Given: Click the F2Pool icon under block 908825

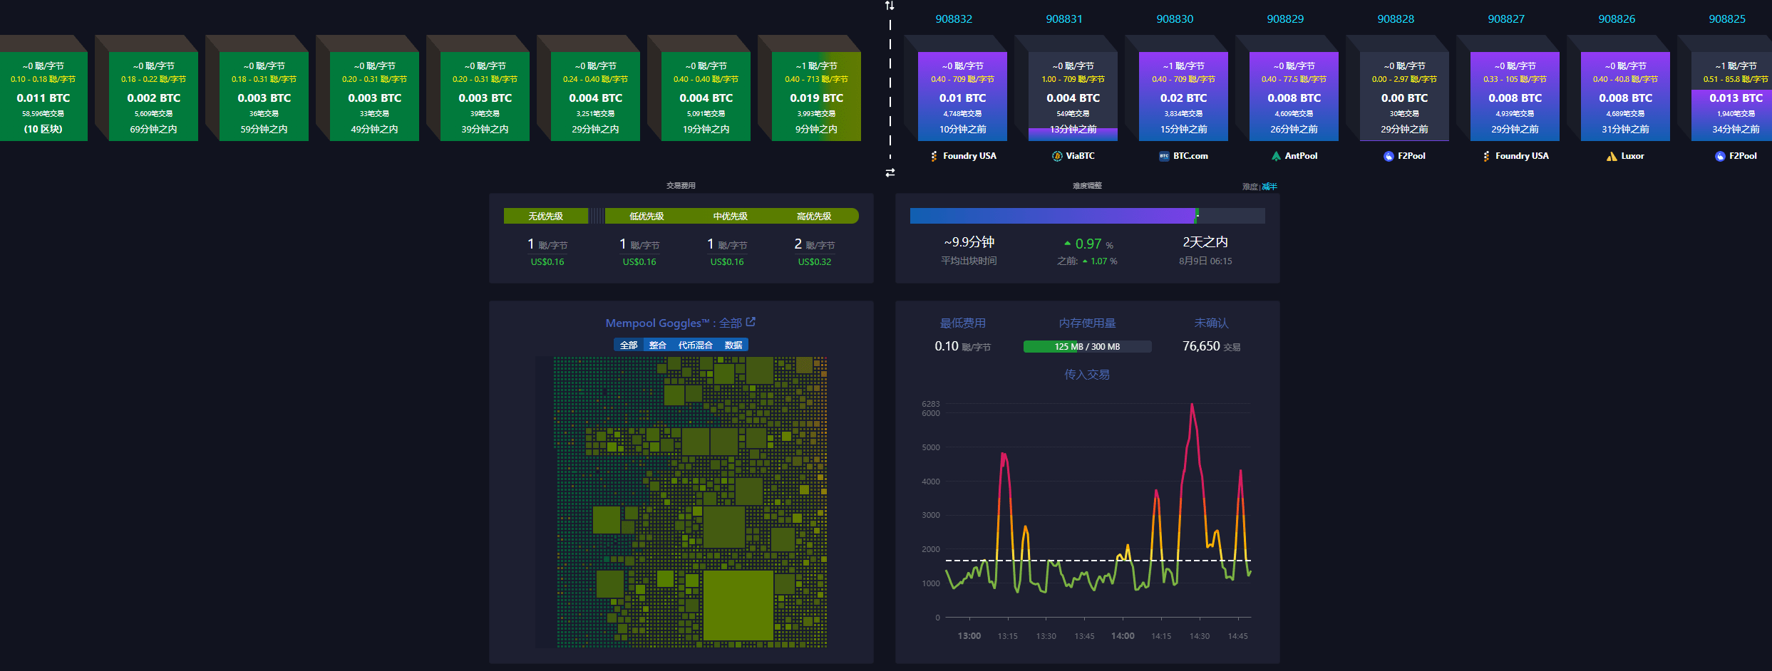Looking at the screenshot, I should click(1720, 156).
